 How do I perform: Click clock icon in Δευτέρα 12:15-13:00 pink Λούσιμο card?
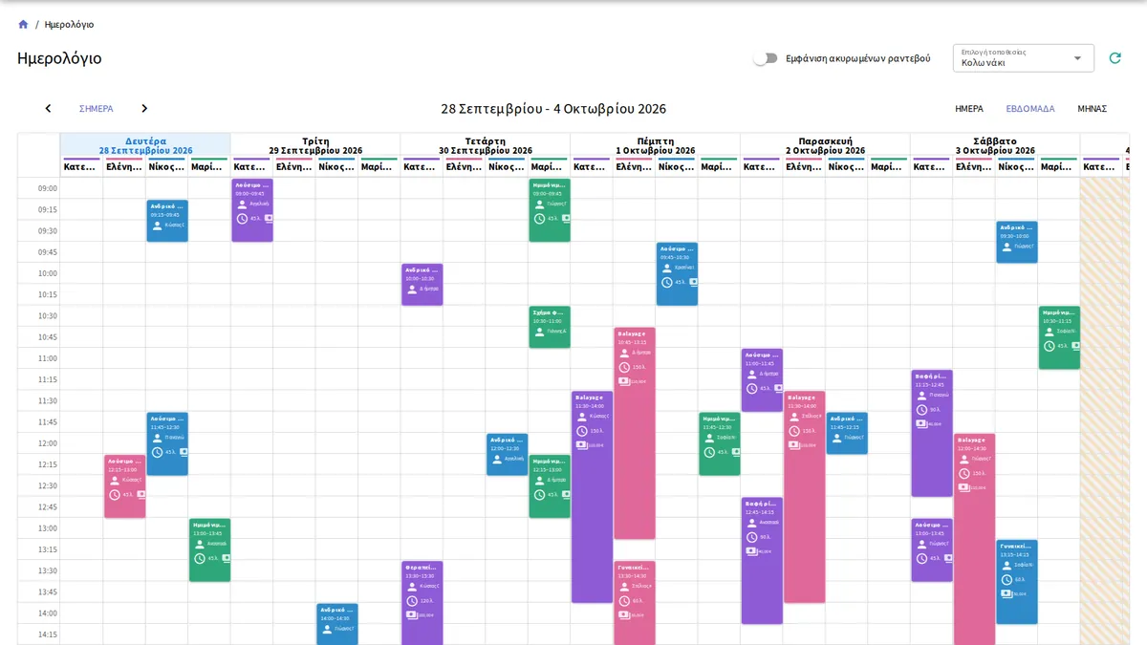coord(115,494)
